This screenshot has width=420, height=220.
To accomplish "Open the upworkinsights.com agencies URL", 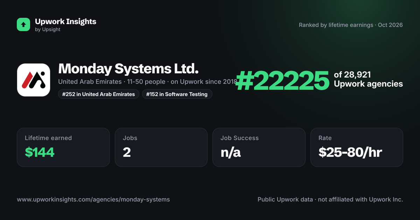I will (x=93, y=200).
